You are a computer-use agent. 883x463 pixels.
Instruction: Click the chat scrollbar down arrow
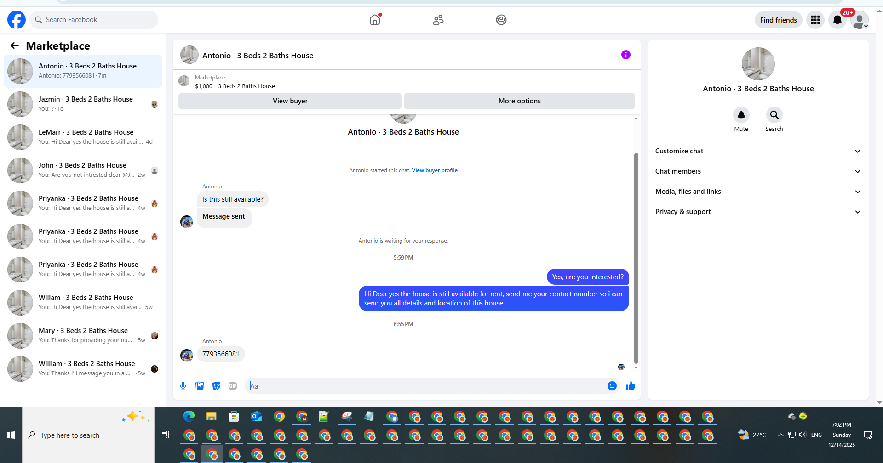tap(636, 367)
